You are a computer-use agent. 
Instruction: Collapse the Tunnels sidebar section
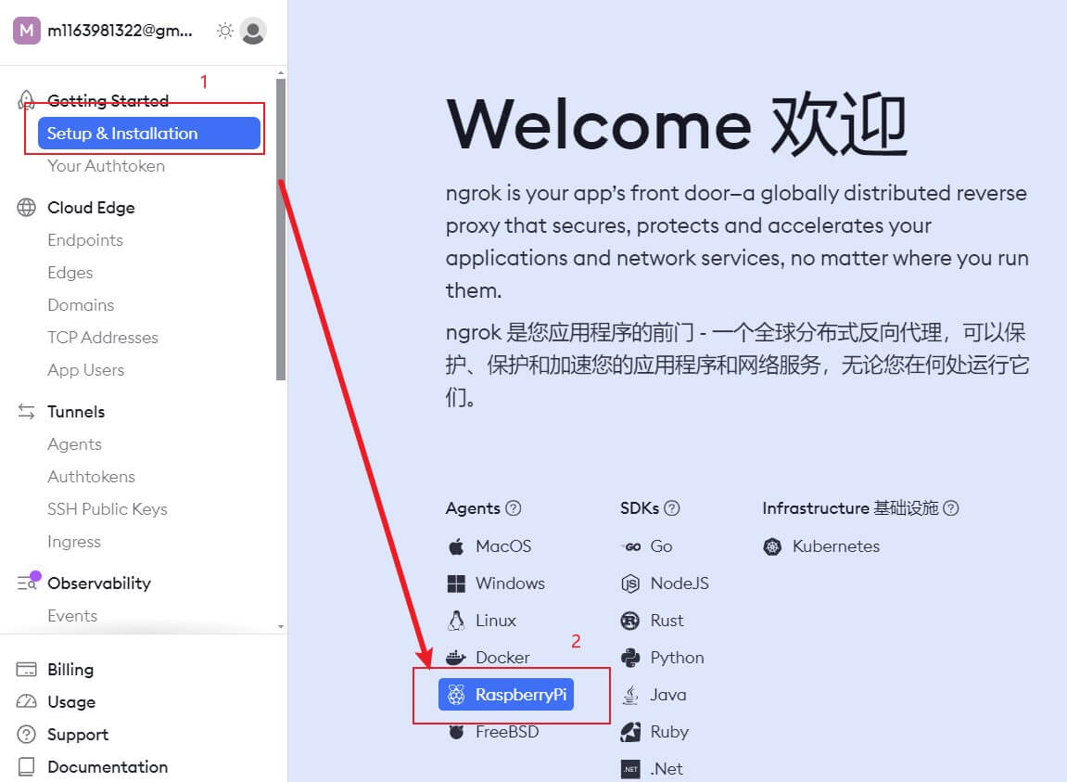point(76,412)
